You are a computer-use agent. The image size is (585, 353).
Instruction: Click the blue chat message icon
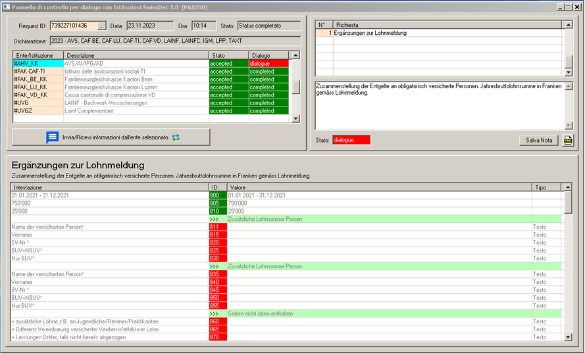click(x=52, y=137)
